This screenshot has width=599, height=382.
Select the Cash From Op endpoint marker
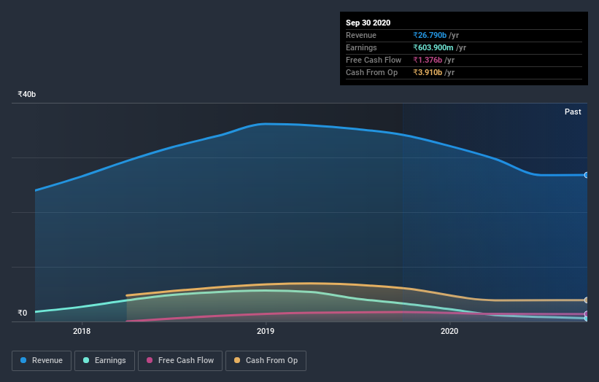pyautogui.click(x=587, y=300)
